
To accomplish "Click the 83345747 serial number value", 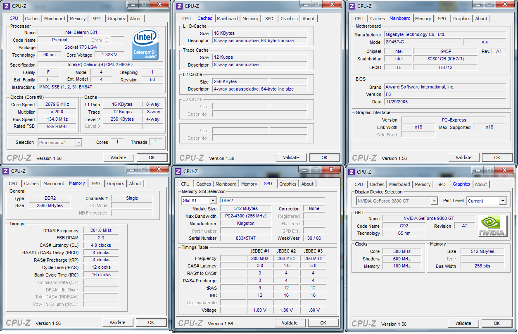I will pos(246,239).
